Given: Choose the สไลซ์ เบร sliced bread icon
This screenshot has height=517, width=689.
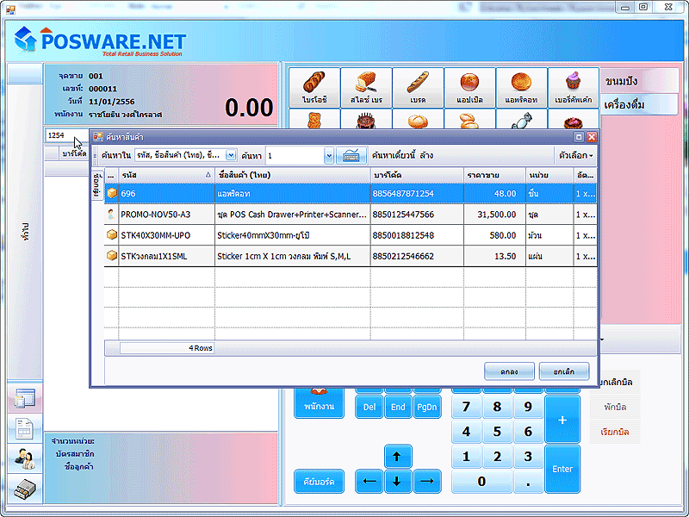Looking at the screenshot, I should tap(366, 88).
